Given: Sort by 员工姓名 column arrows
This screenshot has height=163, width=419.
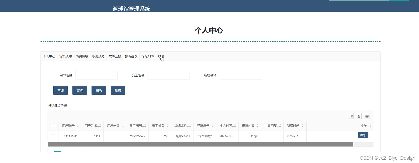Looking at the screenshot, I should tap(168, 126).
